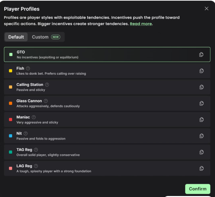Viewport: 215px width, 197px height.
Task: Switch to the Default tab
Action: point(16,37)
